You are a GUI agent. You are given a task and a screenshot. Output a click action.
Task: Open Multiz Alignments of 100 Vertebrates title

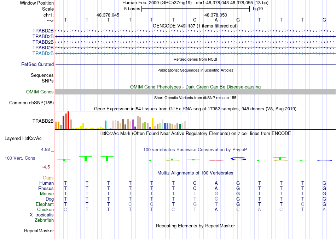(x=195, y=173)
